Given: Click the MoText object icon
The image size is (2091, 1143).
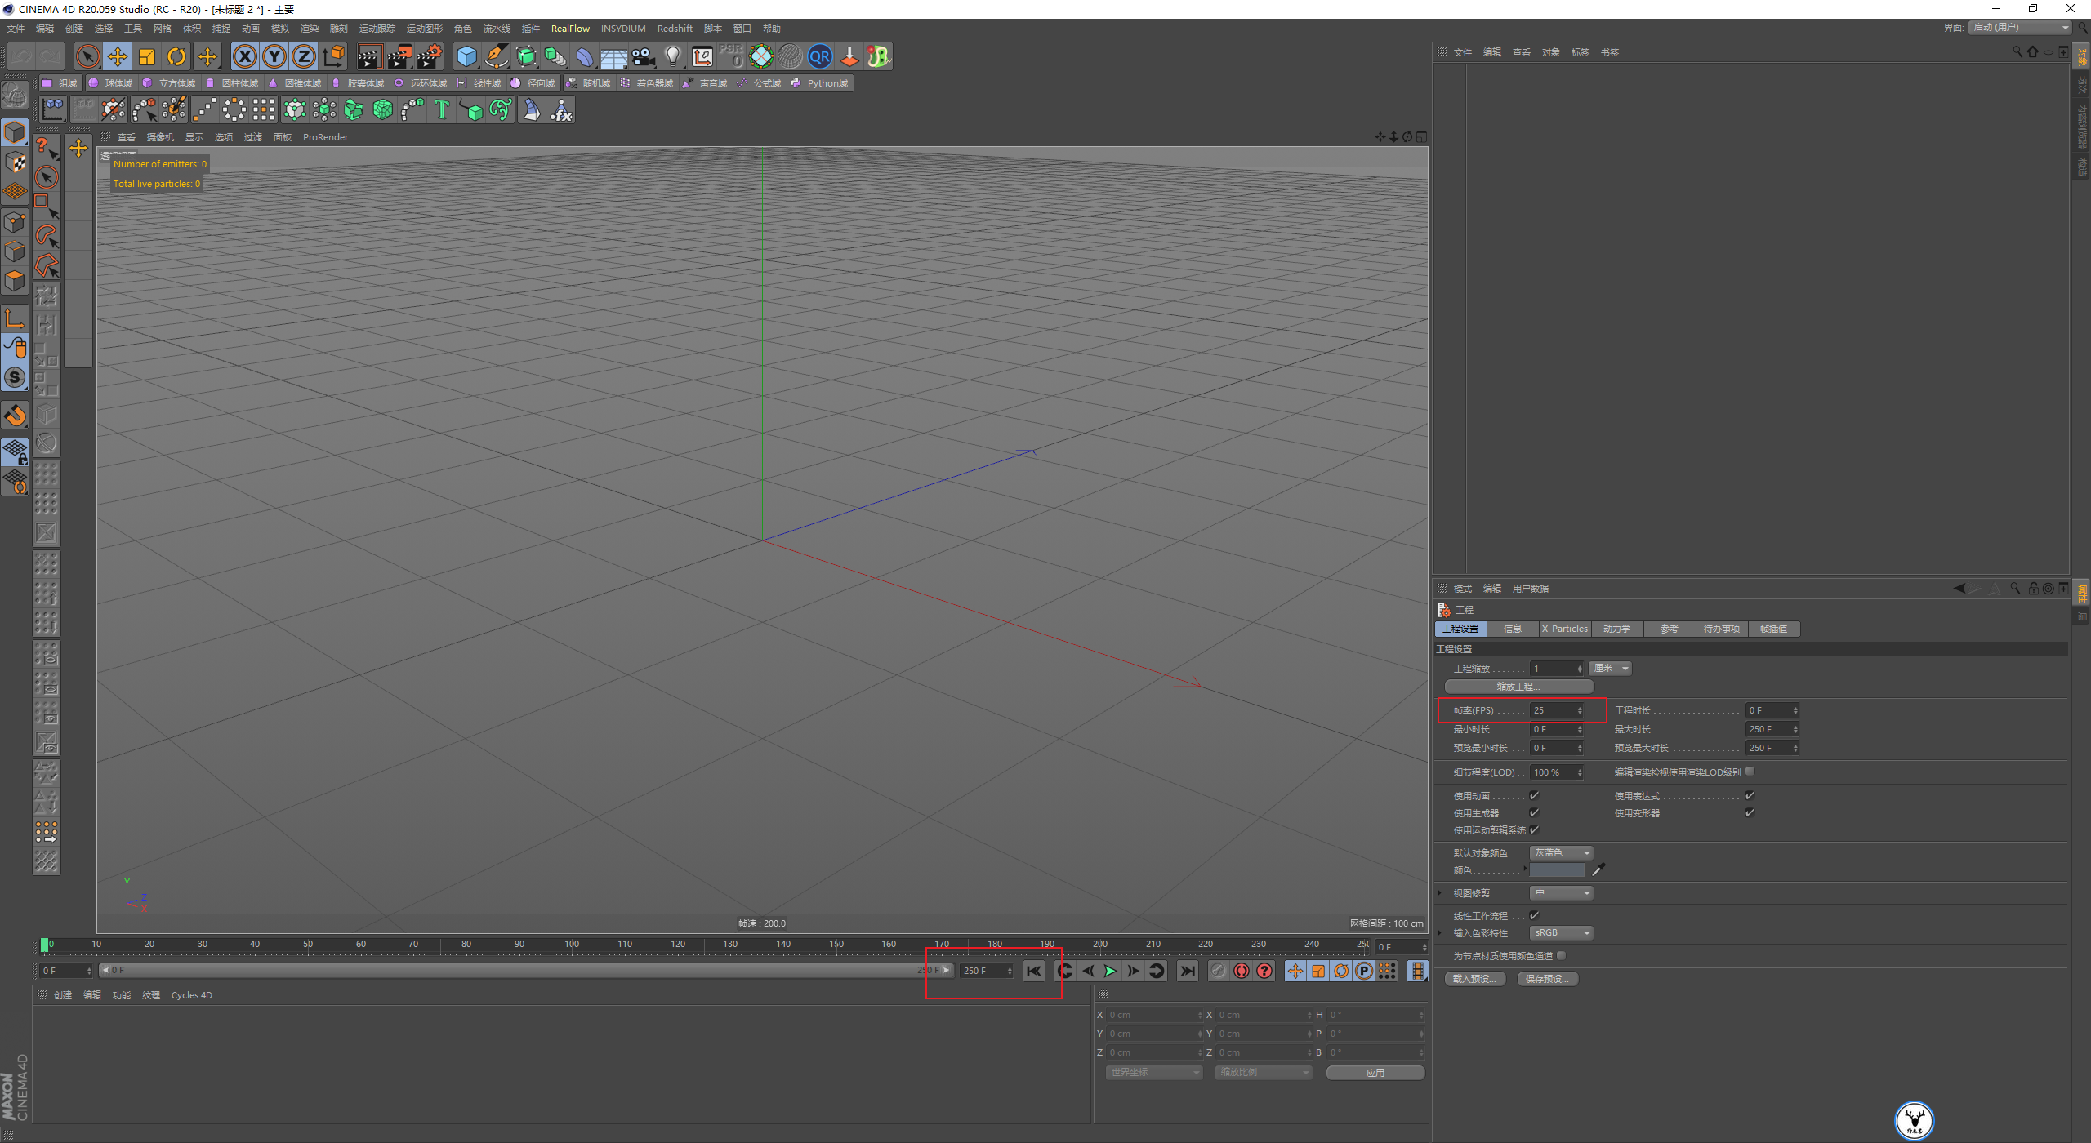Looking at the screenshot, I should pyautogui.click(x=442, y=109).
